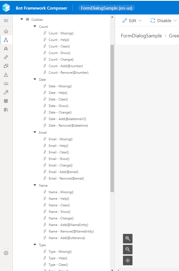Zoom out on the canvas
The width and height of the screenshot is (179, 271).
[128, 249]
